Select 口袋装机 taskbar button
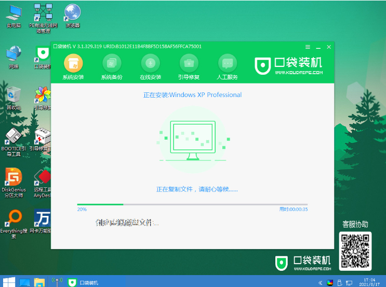The image size is (386, 287). click(x=83, y=282)
